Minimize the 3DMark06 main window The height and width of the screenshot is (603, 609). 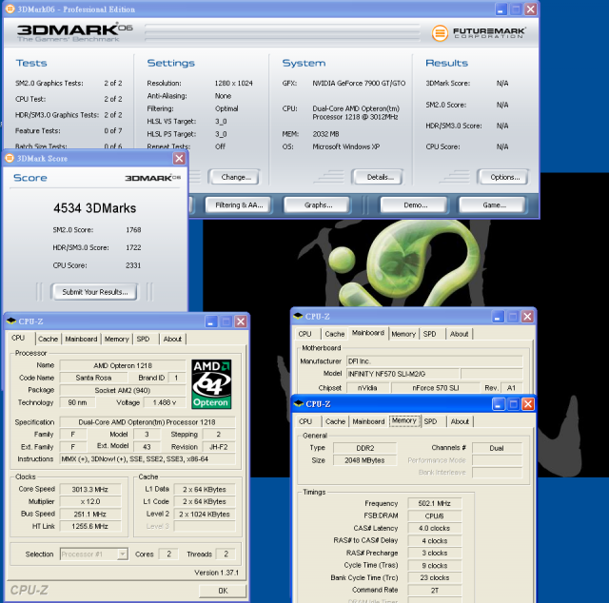coord(501,10)
